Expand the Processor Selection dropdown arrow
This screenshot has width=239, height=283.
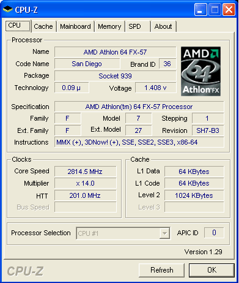click(164, 233)
